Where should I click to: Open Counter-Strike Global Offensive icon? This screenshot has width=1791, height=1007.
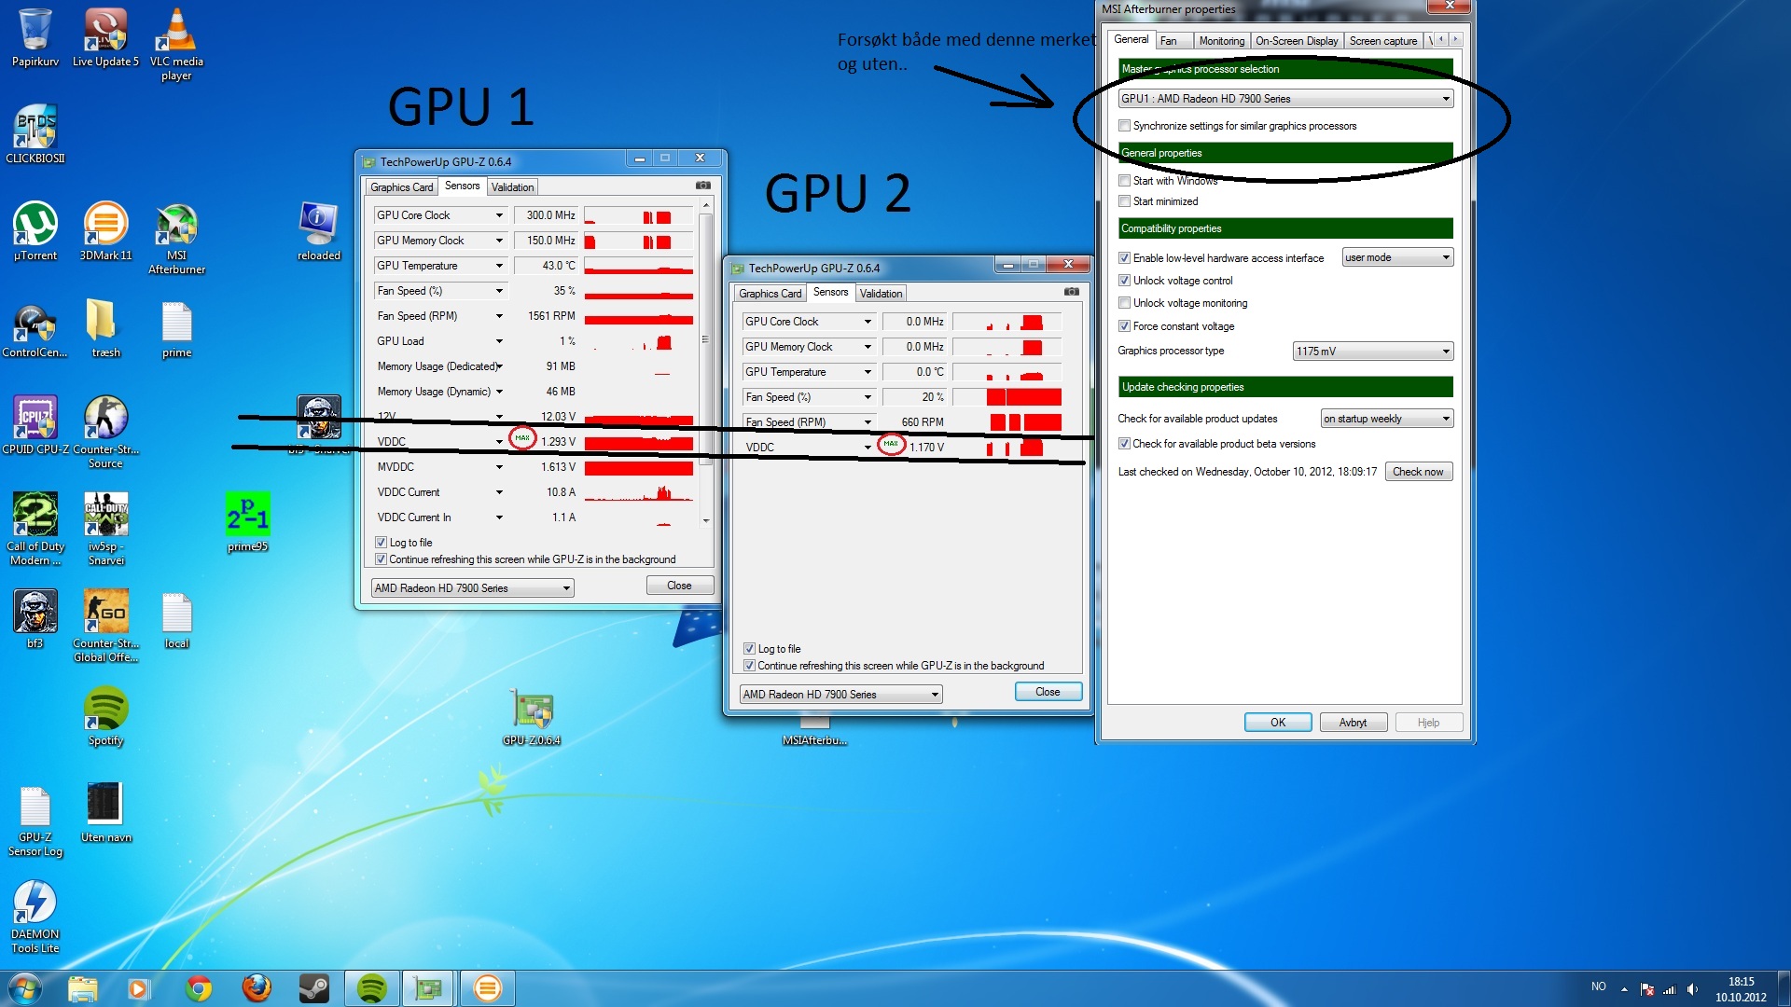click(x=105, y=626)
